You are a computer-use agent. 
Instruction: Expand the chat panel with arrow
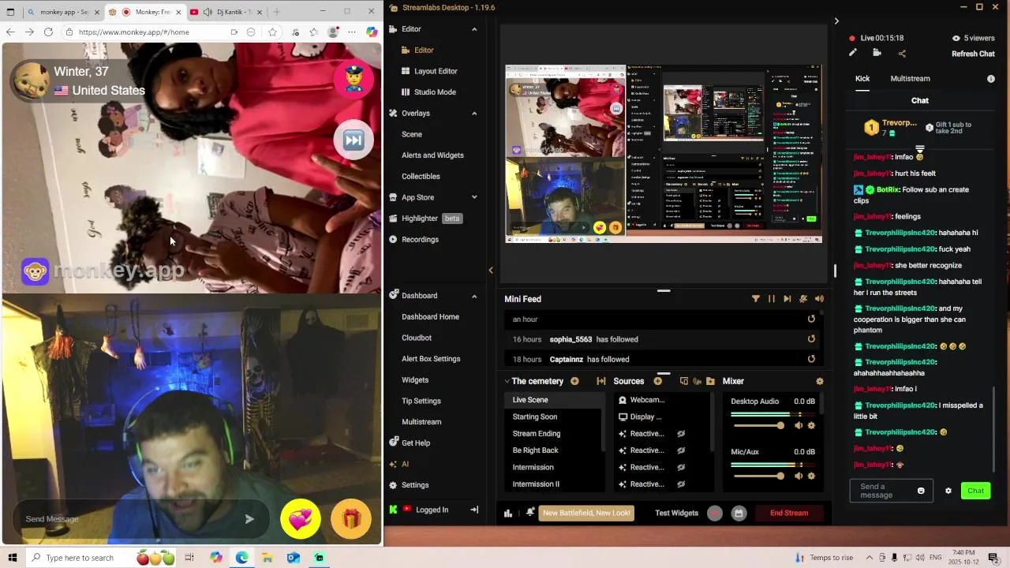point(836,21)
